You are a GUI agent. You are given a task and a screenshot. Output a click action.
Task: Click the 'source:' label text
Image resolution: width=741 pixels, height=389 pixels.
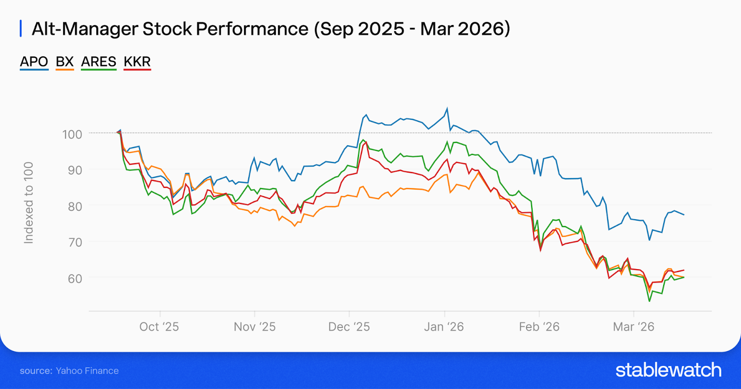click(x=36, y=371)
